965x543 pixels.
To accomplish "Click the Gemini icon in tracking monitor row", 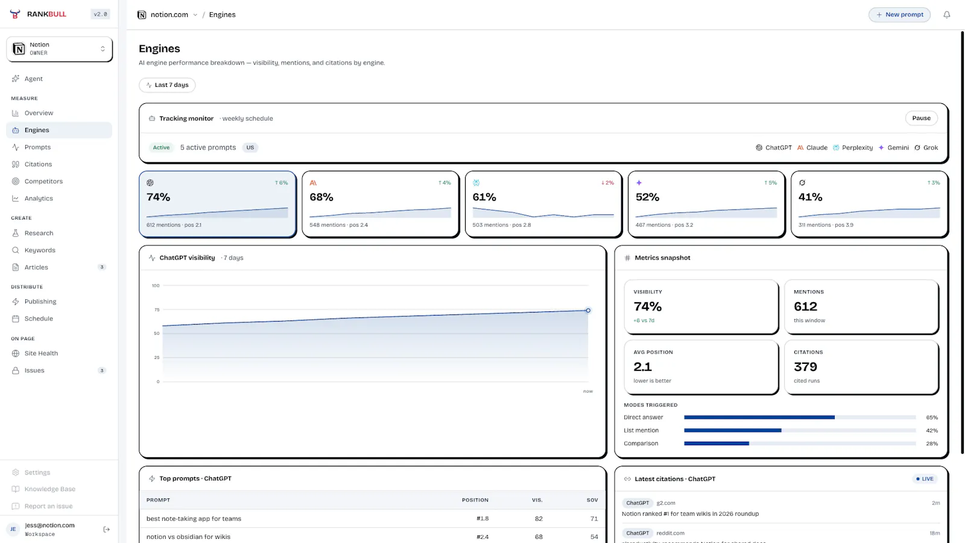I will point(881,147).
